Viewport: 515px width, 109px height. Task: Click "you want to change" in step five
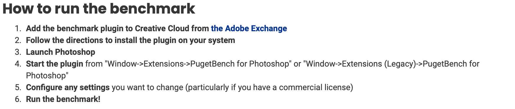pos(147,87)
